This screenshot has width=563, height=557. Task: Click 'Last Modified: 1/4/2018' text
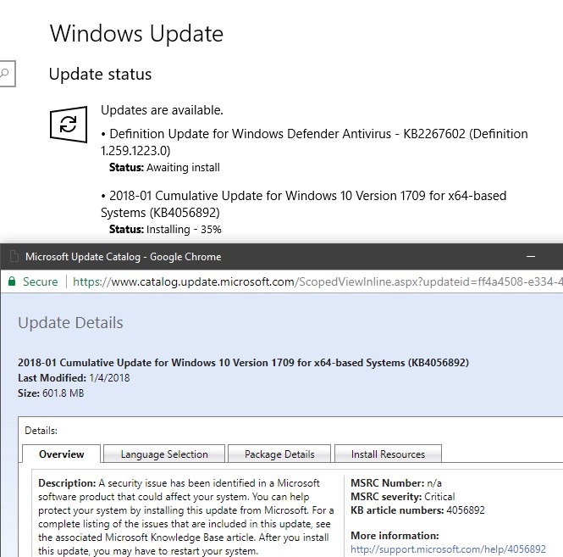pyautogui.click(x=74, y=378)
